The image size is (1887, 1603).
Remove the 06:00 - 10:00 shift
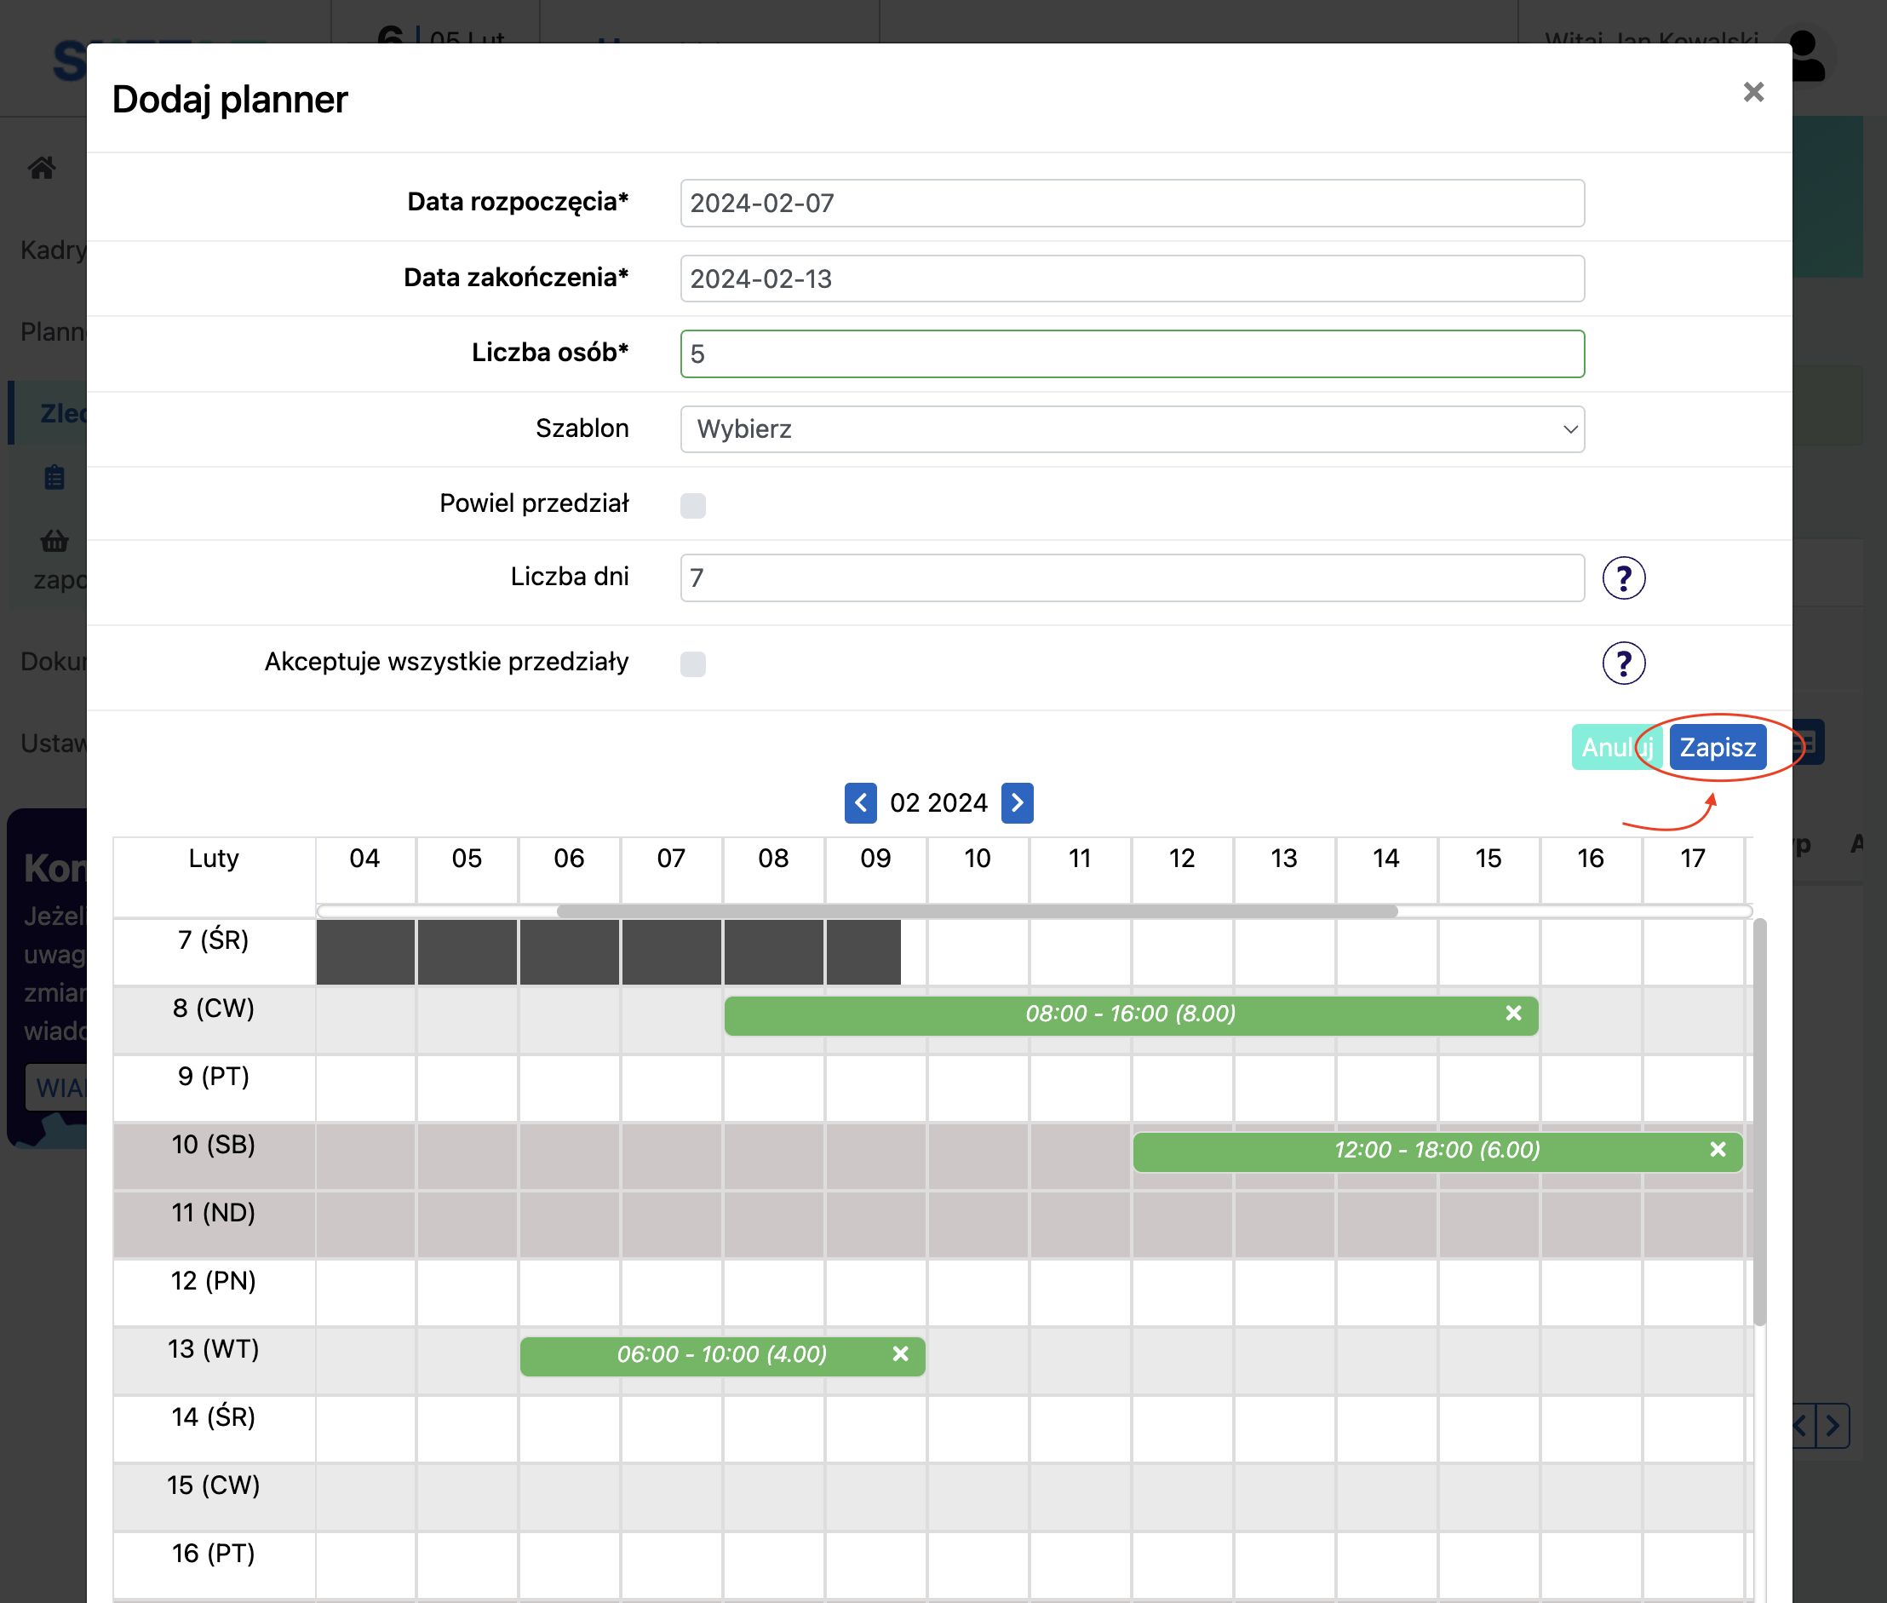[x=899, y=1354]
